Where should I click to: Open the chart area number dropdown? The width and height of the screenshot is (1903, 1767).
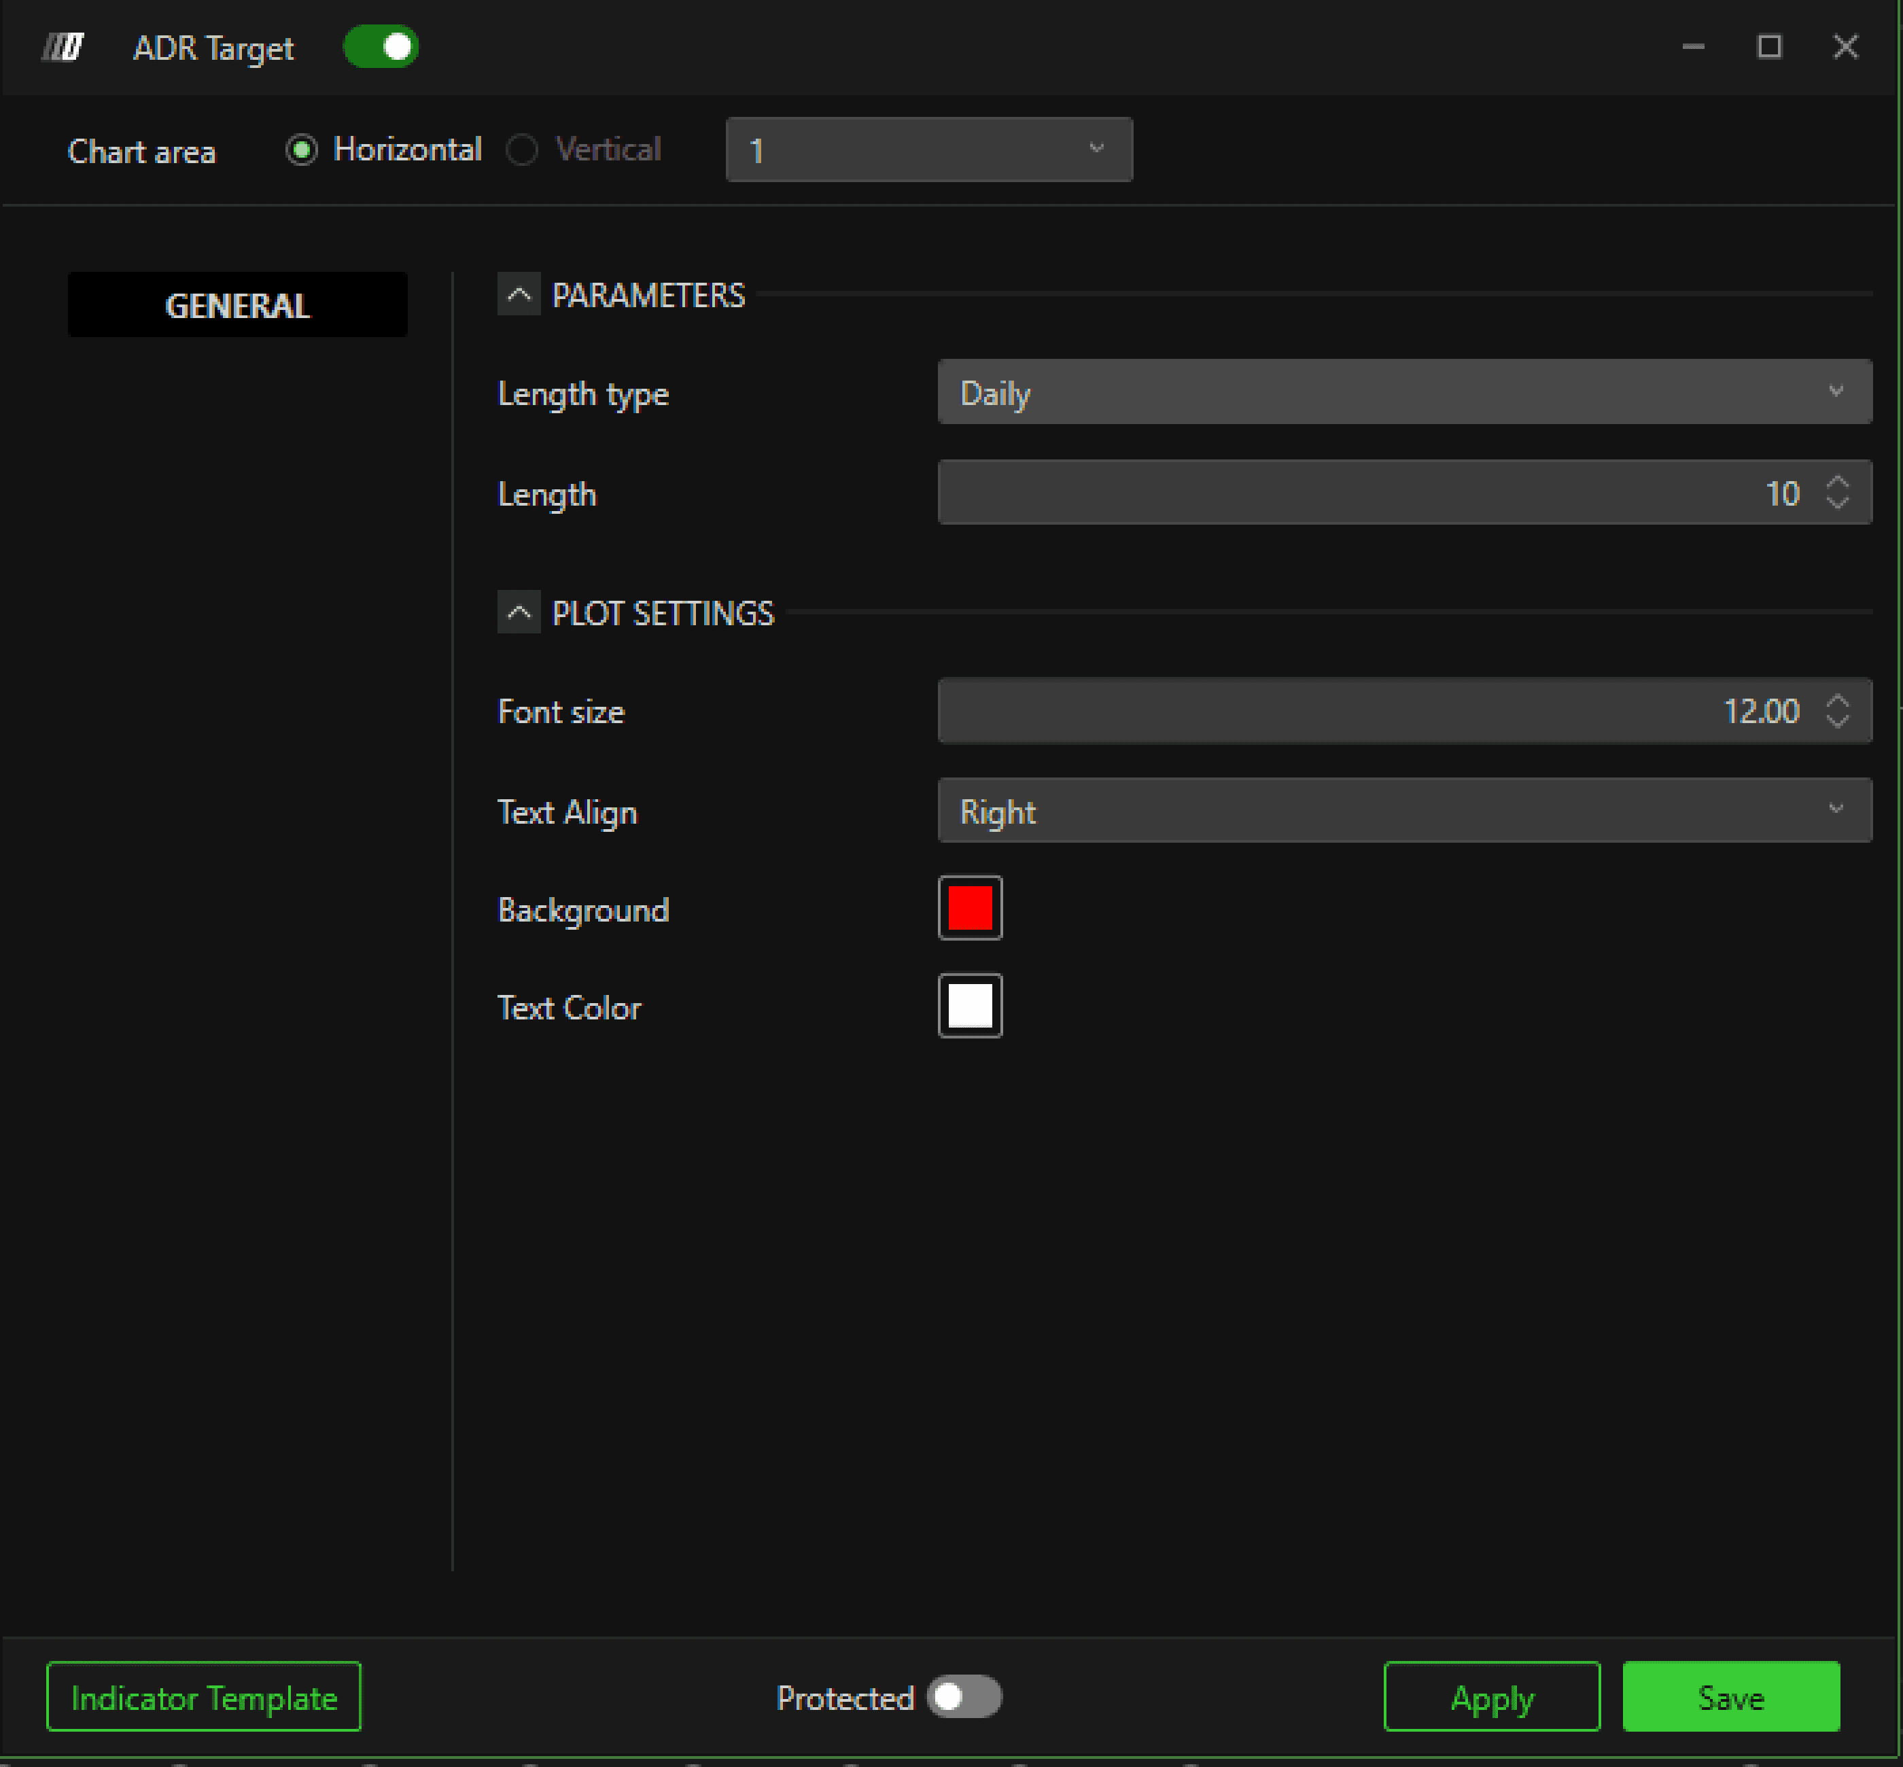tap(928, 150)
